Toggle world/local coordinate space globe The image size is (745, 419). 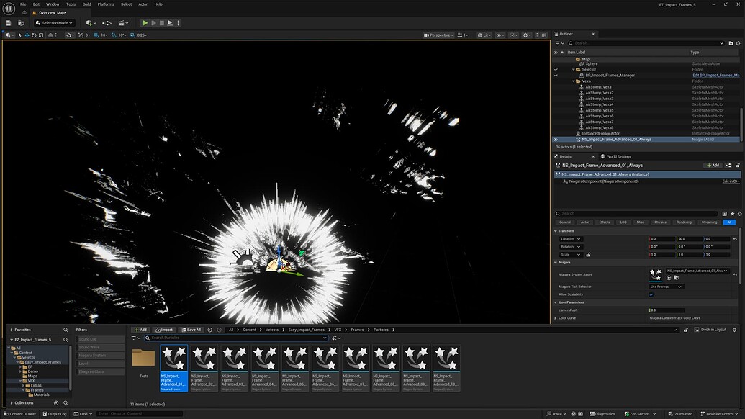(x=50, y=35)
